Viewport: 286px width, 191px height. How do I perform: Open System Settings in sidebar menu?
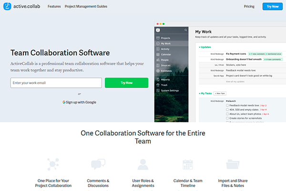pyautogui.click(x=170, y=90)
